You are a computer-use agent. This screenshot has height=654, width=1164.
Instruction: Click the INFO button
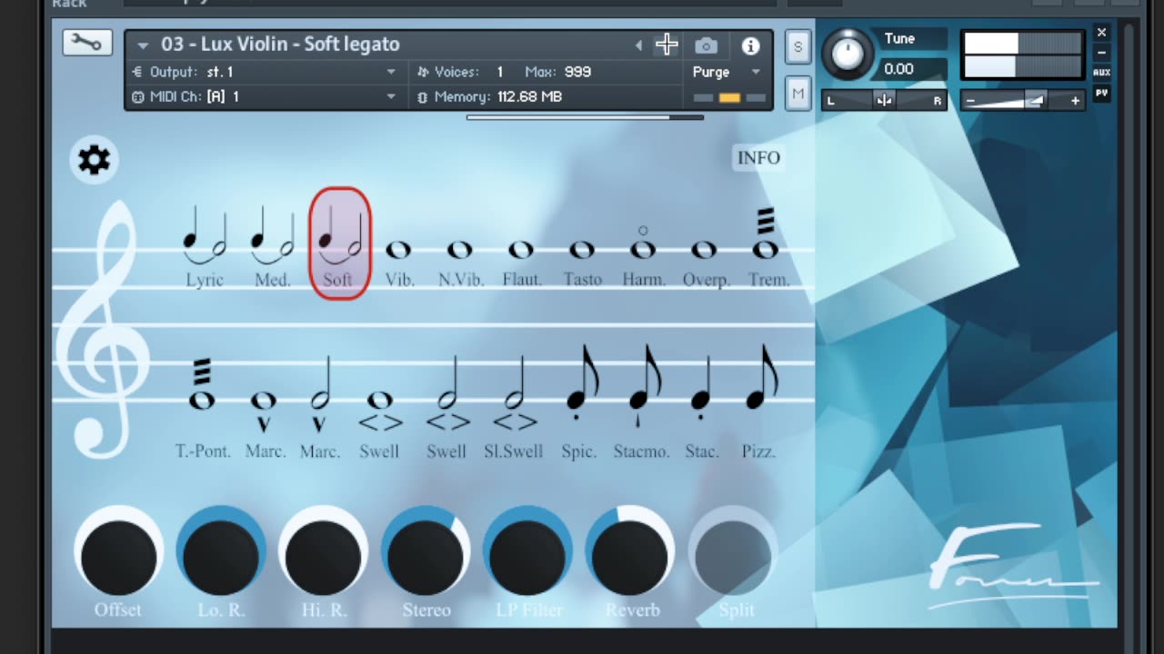tap(758, 157)
